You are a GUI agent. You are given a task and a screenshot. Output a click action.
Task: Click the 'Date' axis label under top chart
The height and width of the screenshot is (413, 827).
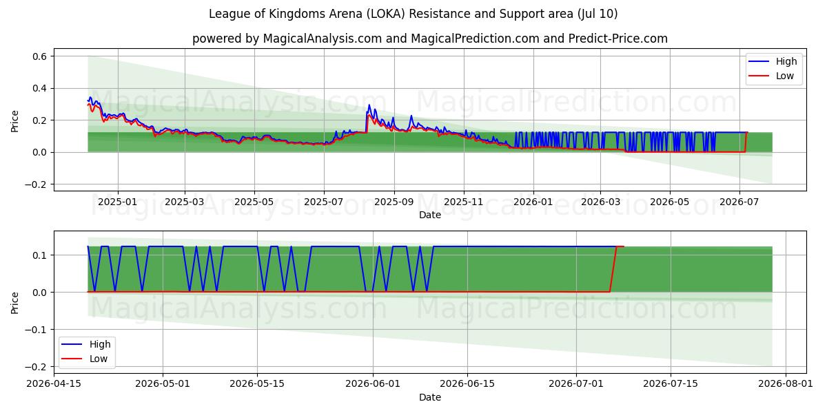pos(430,215)
